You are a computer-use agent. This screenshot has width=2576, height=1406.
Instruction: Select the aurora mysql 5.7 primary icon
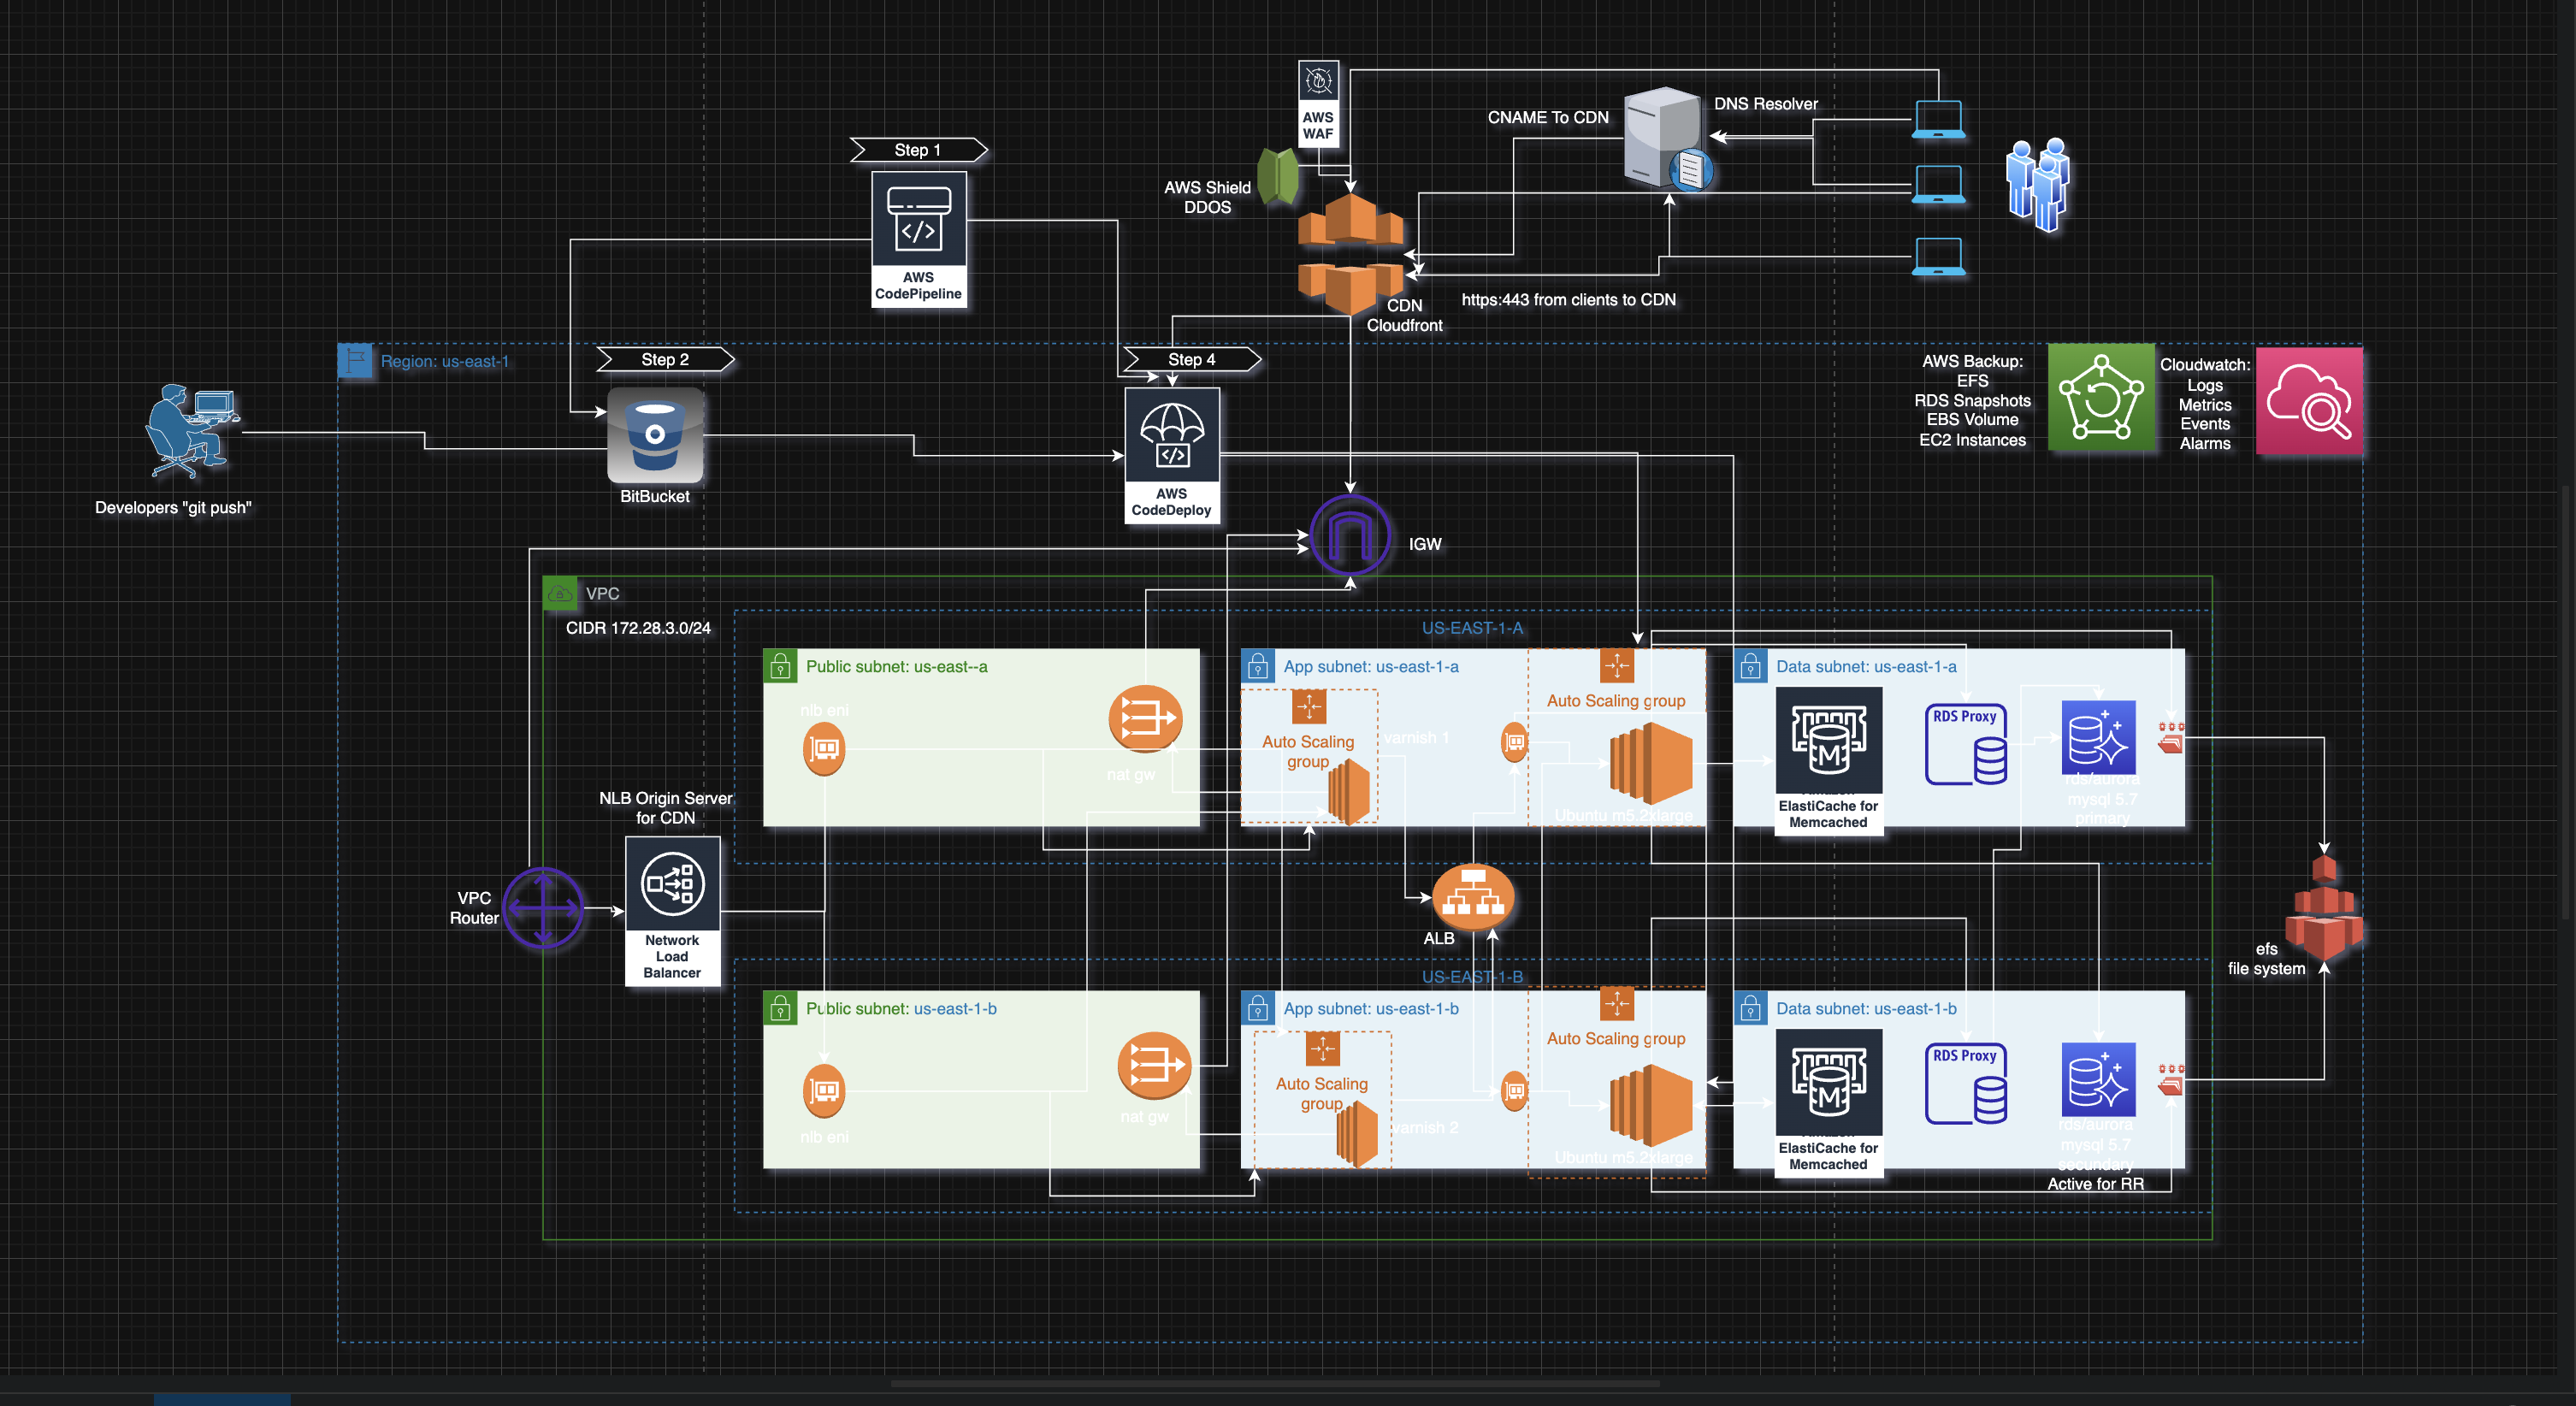(x=2098, y=738)
